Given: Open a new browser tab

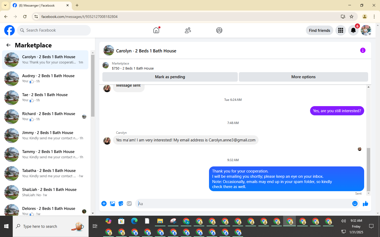Looking at the screenshot, I should [x=77, y=5].
